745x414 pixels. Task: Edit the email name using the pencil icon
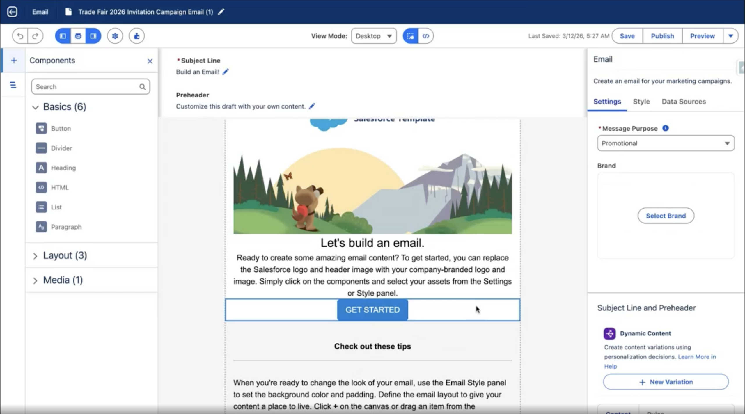point(221,12)
